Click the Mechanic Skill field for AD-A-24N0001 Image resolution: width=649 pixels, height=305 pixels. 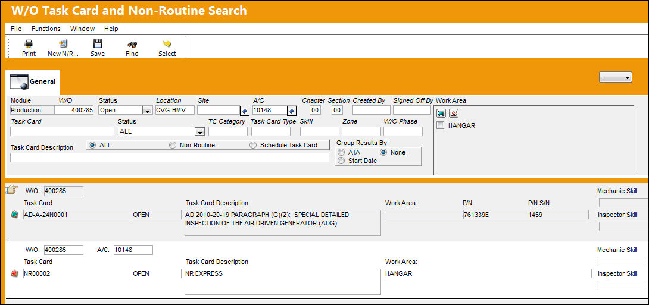(x=624, y=203)
